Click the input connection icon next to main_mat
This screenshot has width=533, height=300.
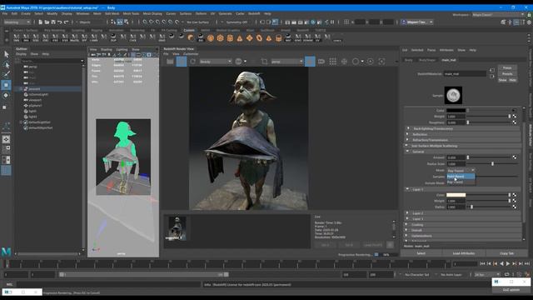(x=492, y=70)
